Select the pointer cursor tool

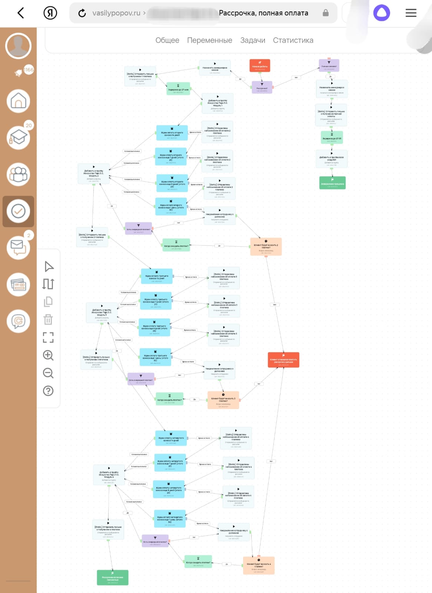(49, 266)
